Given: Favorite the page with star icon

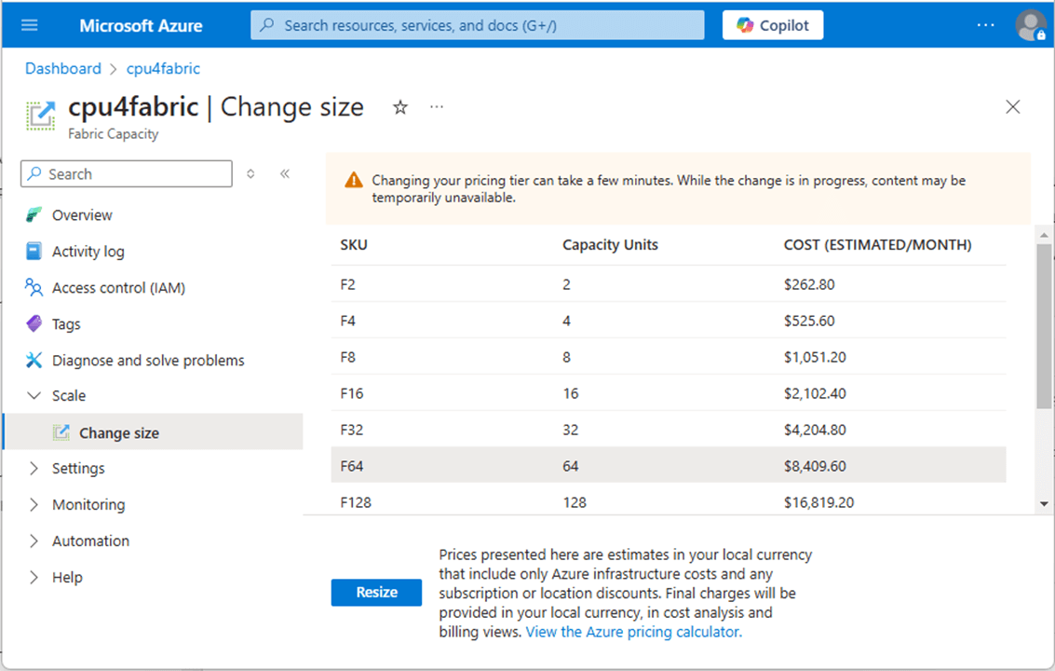Looking at the screenshot, I should click(400, 107).
